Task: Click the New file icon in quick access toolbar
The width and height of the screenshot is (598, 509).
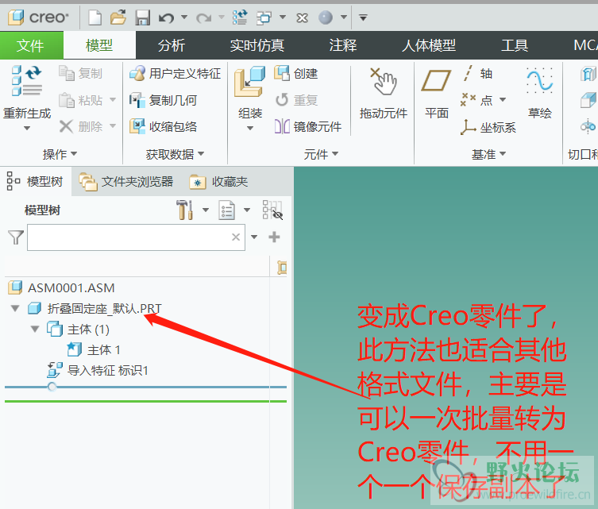Action: (x=95, y=17)
